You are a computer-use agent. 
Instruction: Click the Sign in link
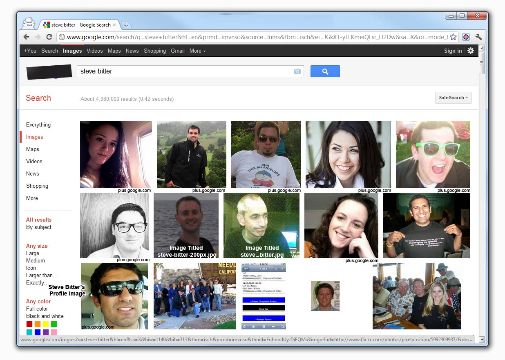coord(453,51)
